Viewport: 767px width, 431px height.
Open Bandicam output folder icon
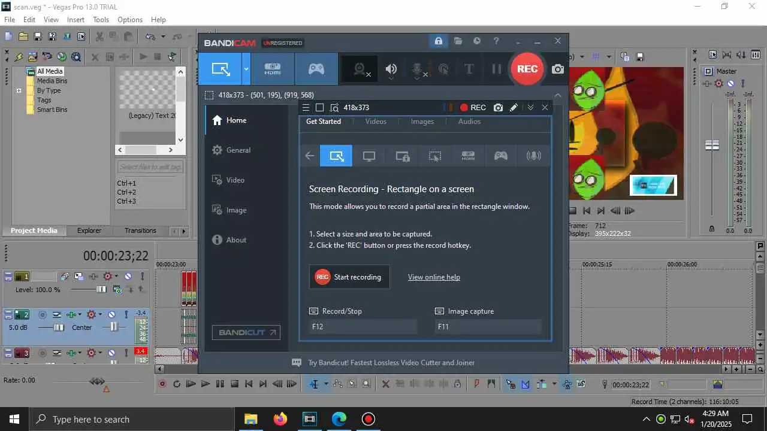point(458,41)
